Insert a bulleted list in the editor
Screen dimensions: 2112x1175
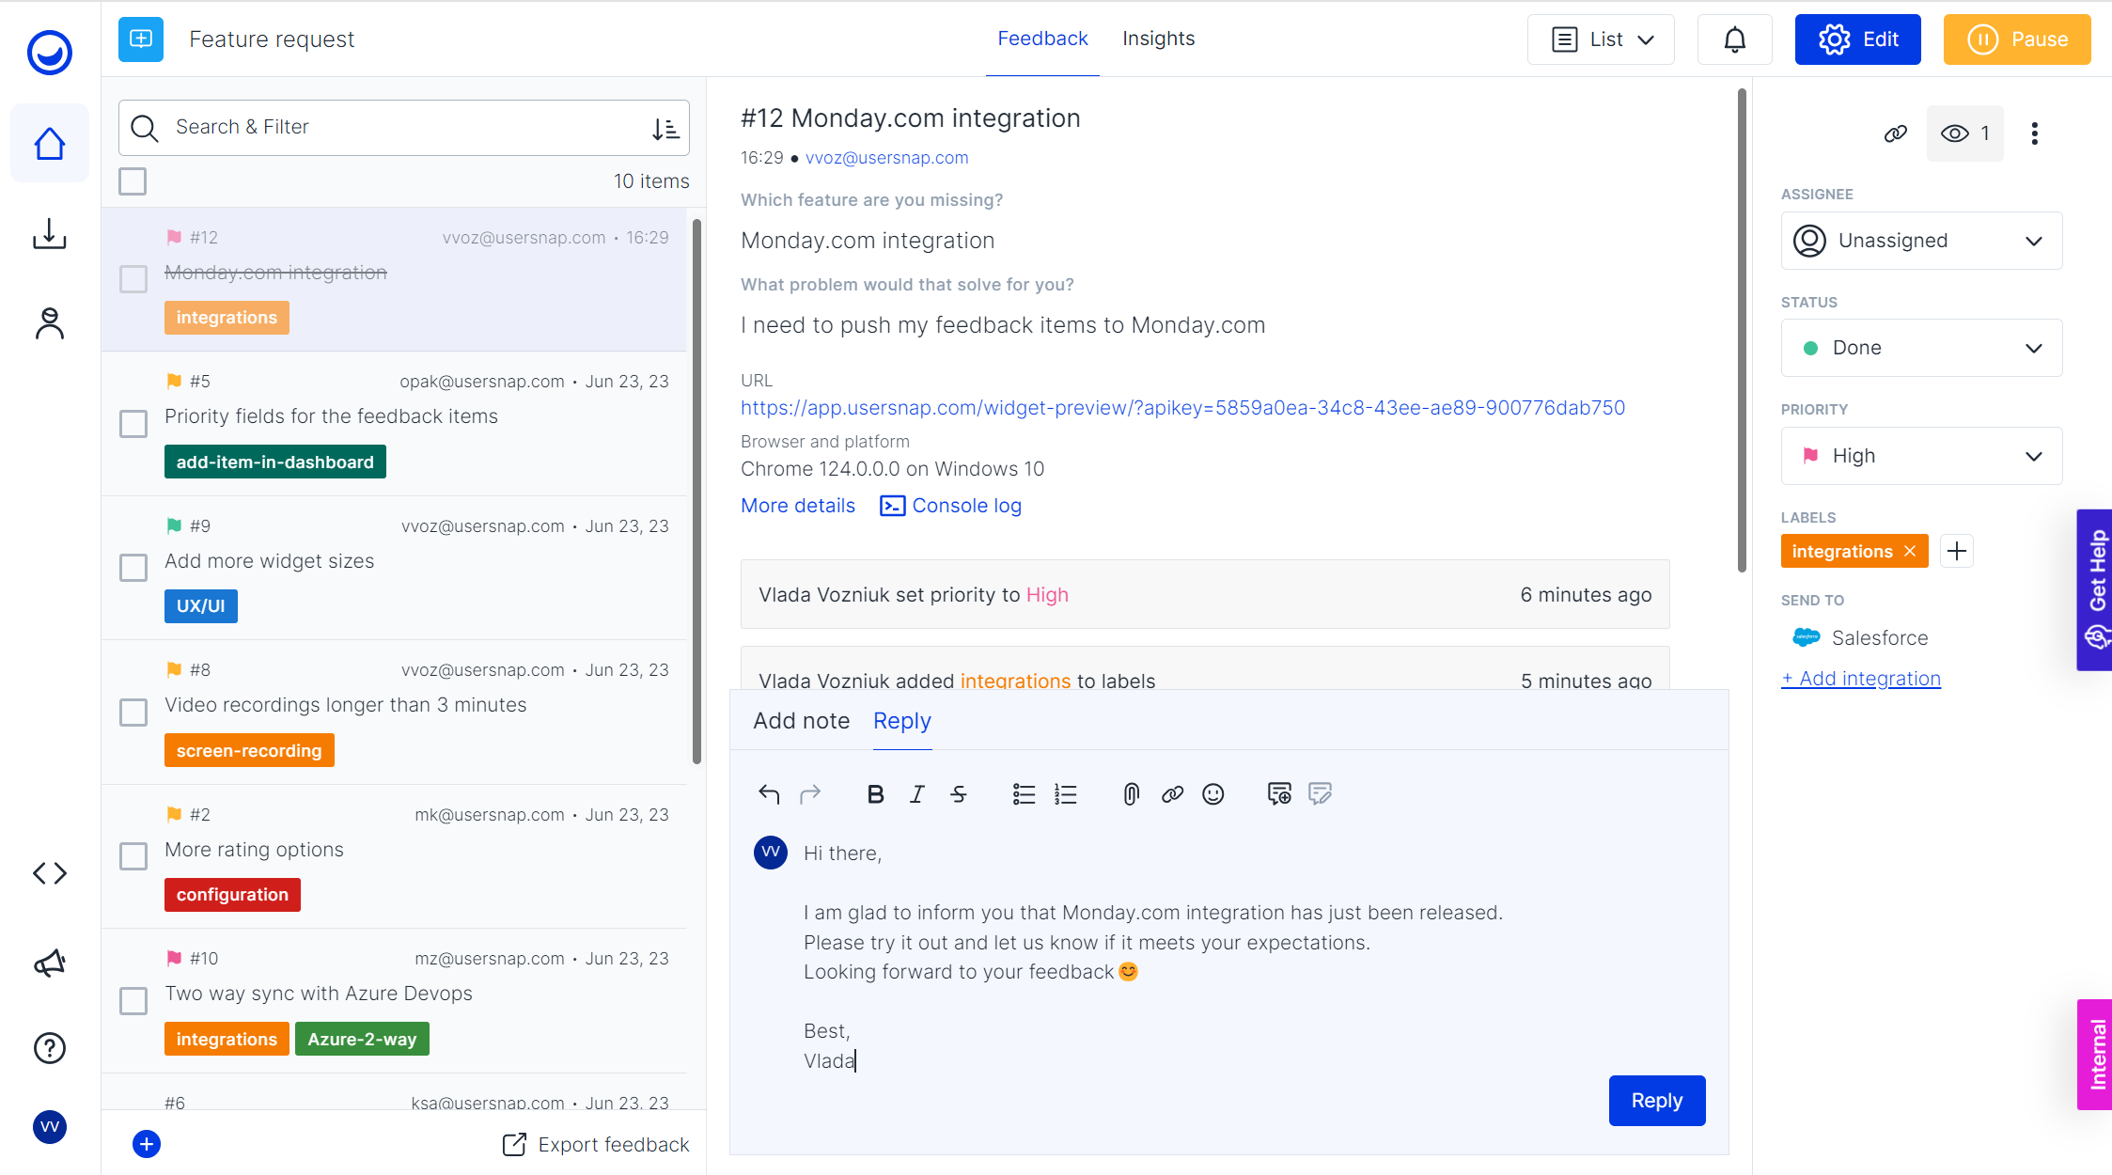tap(1024, 794)
